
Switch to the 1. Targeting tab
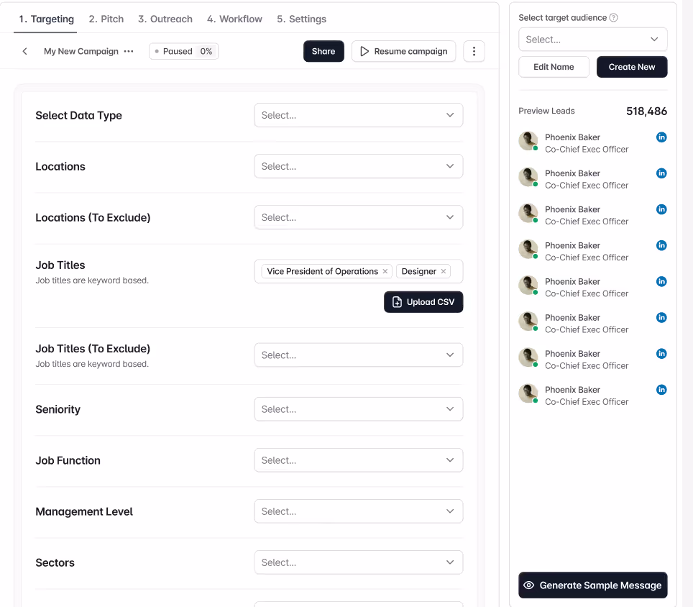(x=46, y=19)
